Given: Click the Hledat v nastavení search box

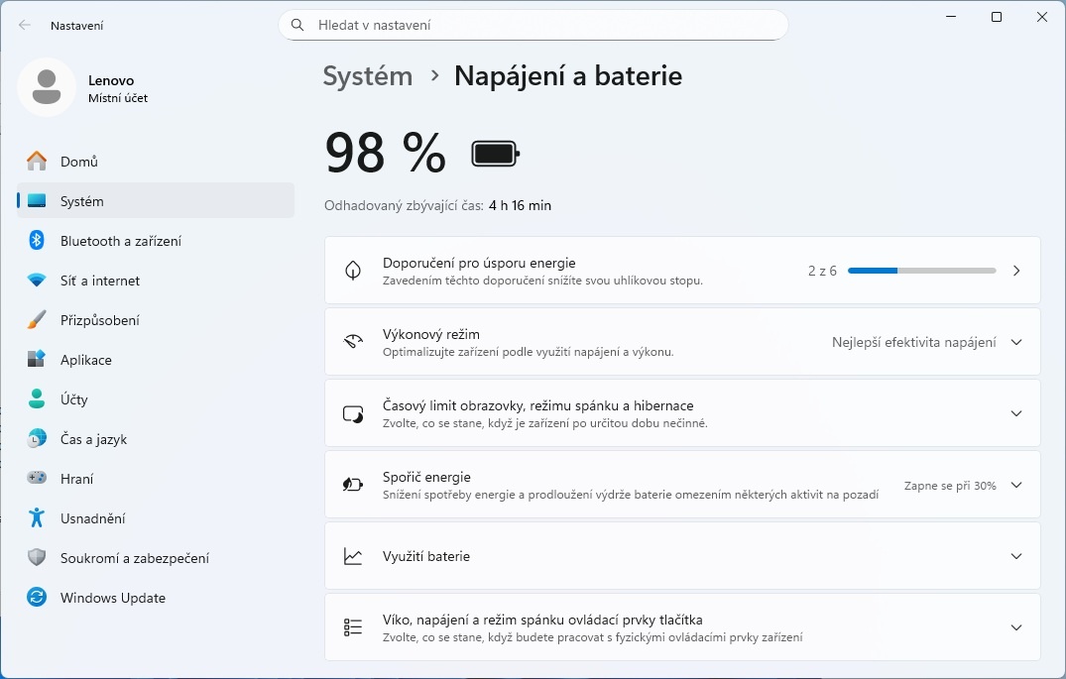Looking at the screenshot, I should point(533,25).
